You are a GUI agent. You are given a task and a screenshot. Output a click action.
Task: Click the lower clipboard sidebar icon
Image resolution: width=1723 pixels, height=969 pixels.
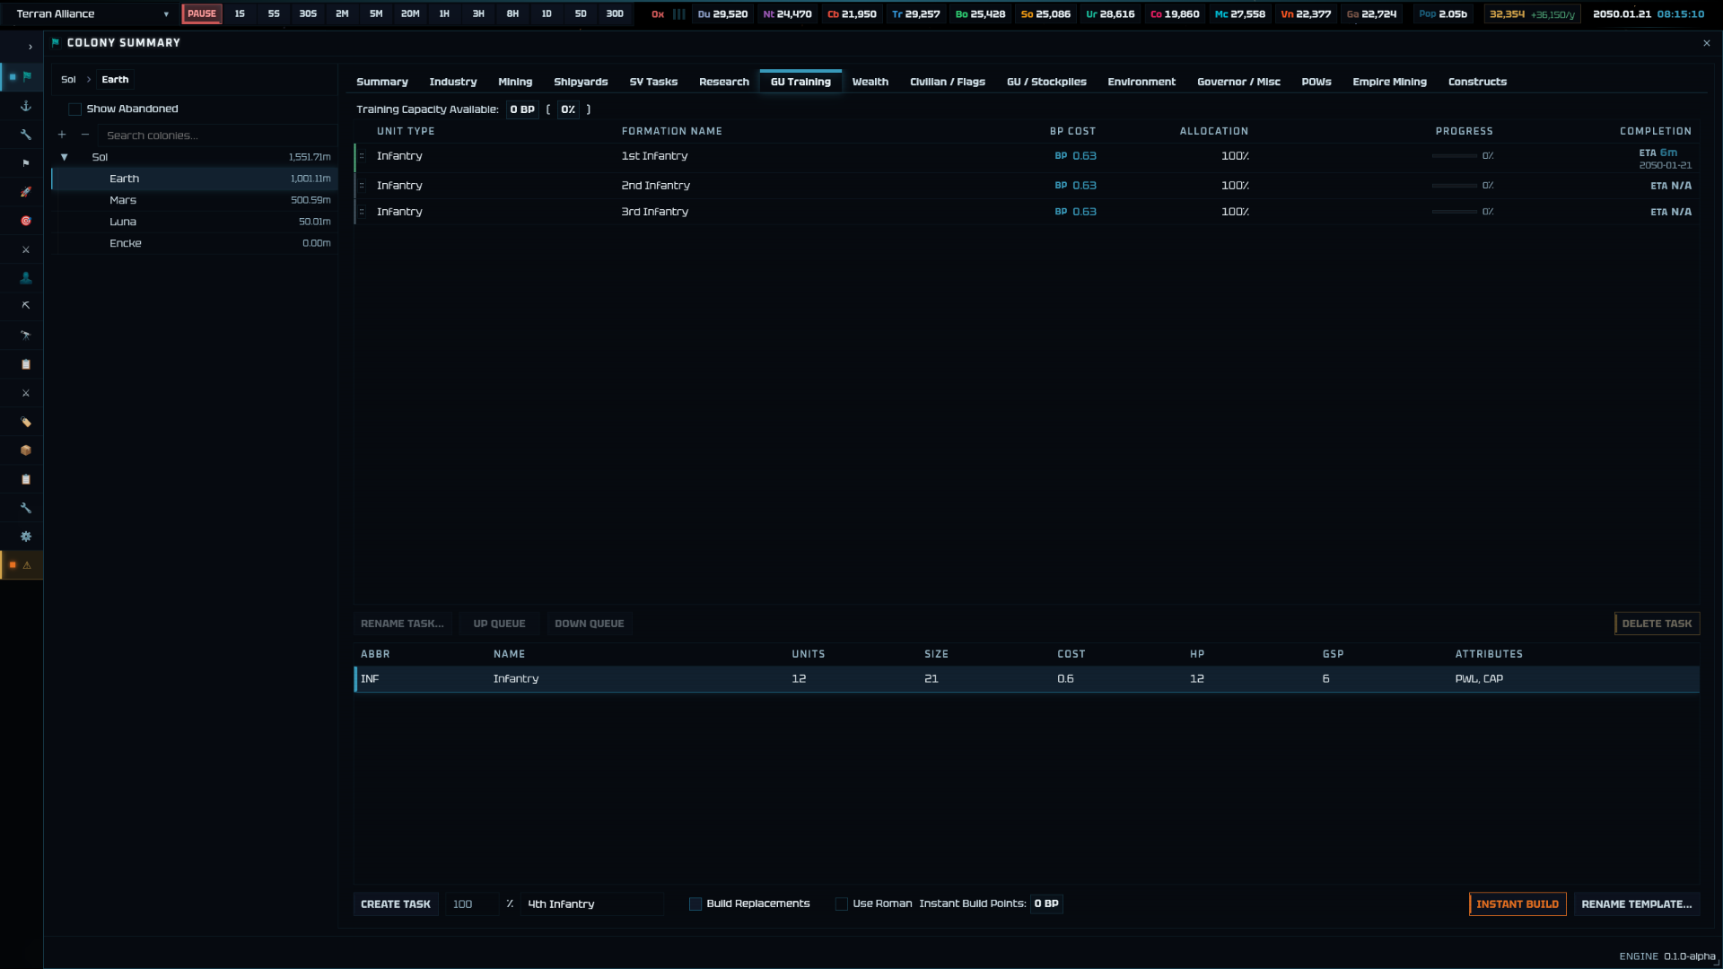click(26, 479)
